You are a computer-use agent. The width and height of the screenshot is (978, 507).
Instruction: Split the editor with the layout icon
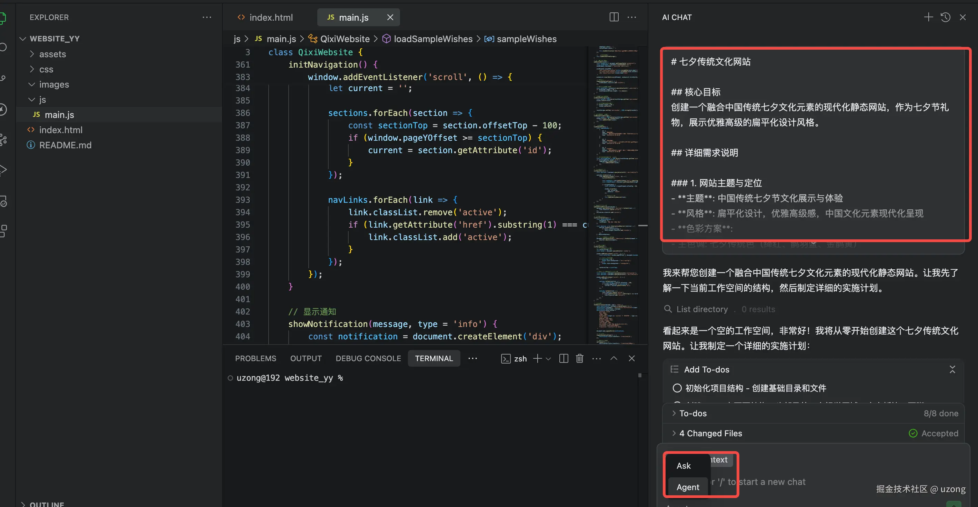coord(614,17)
